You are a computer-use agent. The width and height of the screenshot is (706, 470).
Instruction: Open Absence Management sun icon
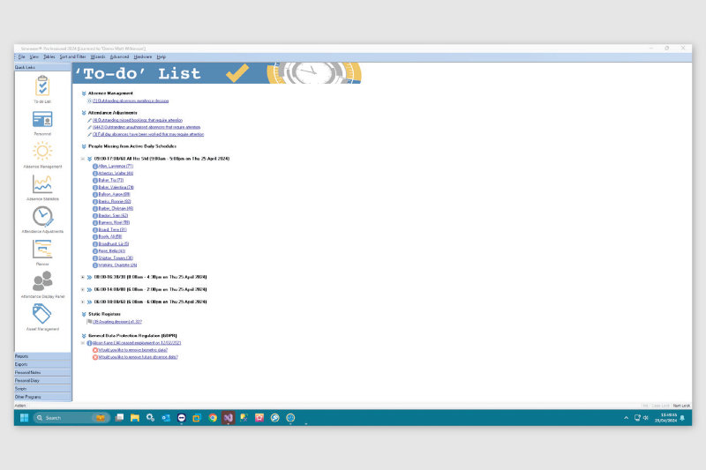42,152
